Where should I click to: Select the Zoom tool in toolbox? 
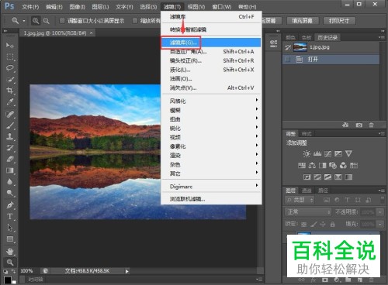[10, 263]
